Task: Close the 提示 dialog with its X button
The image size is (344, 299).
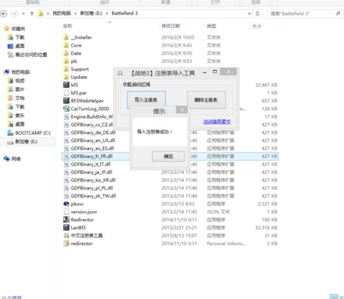Action: [182, 110]
